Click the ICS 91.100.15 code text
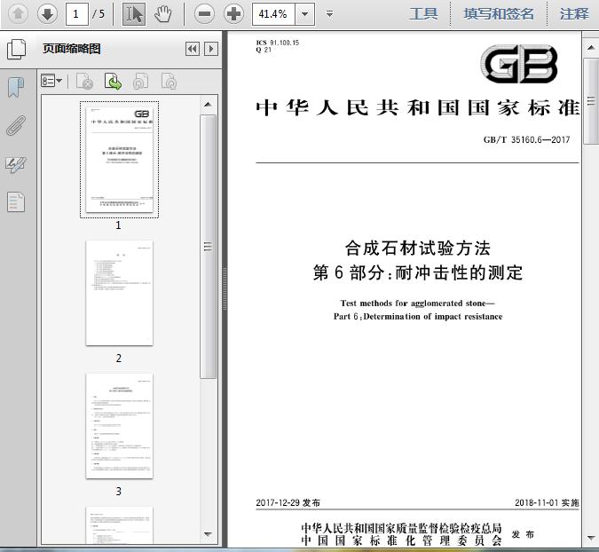Image resolution: width=599 pixels, height=552 pixels. (x=278, y=43)
